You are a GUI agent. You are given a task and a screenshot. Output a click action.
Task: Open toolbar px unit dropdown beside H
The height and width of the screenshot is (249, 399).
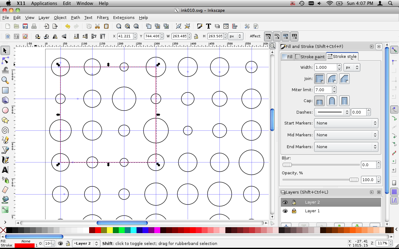coord(235,36)
